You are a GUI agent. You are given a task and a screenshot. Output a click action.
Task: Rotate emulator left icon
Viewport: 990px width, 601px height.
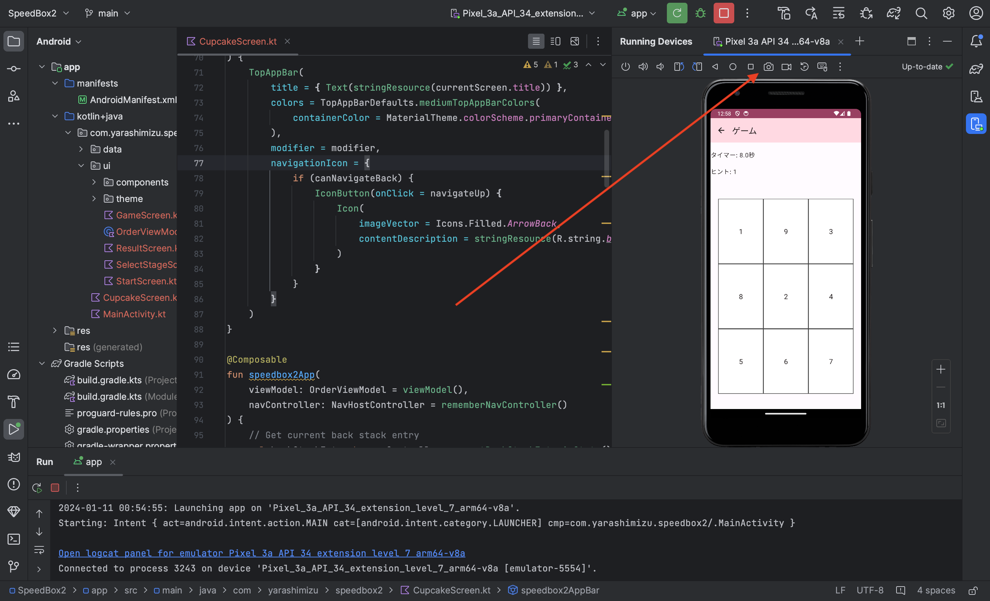(679, 67)
